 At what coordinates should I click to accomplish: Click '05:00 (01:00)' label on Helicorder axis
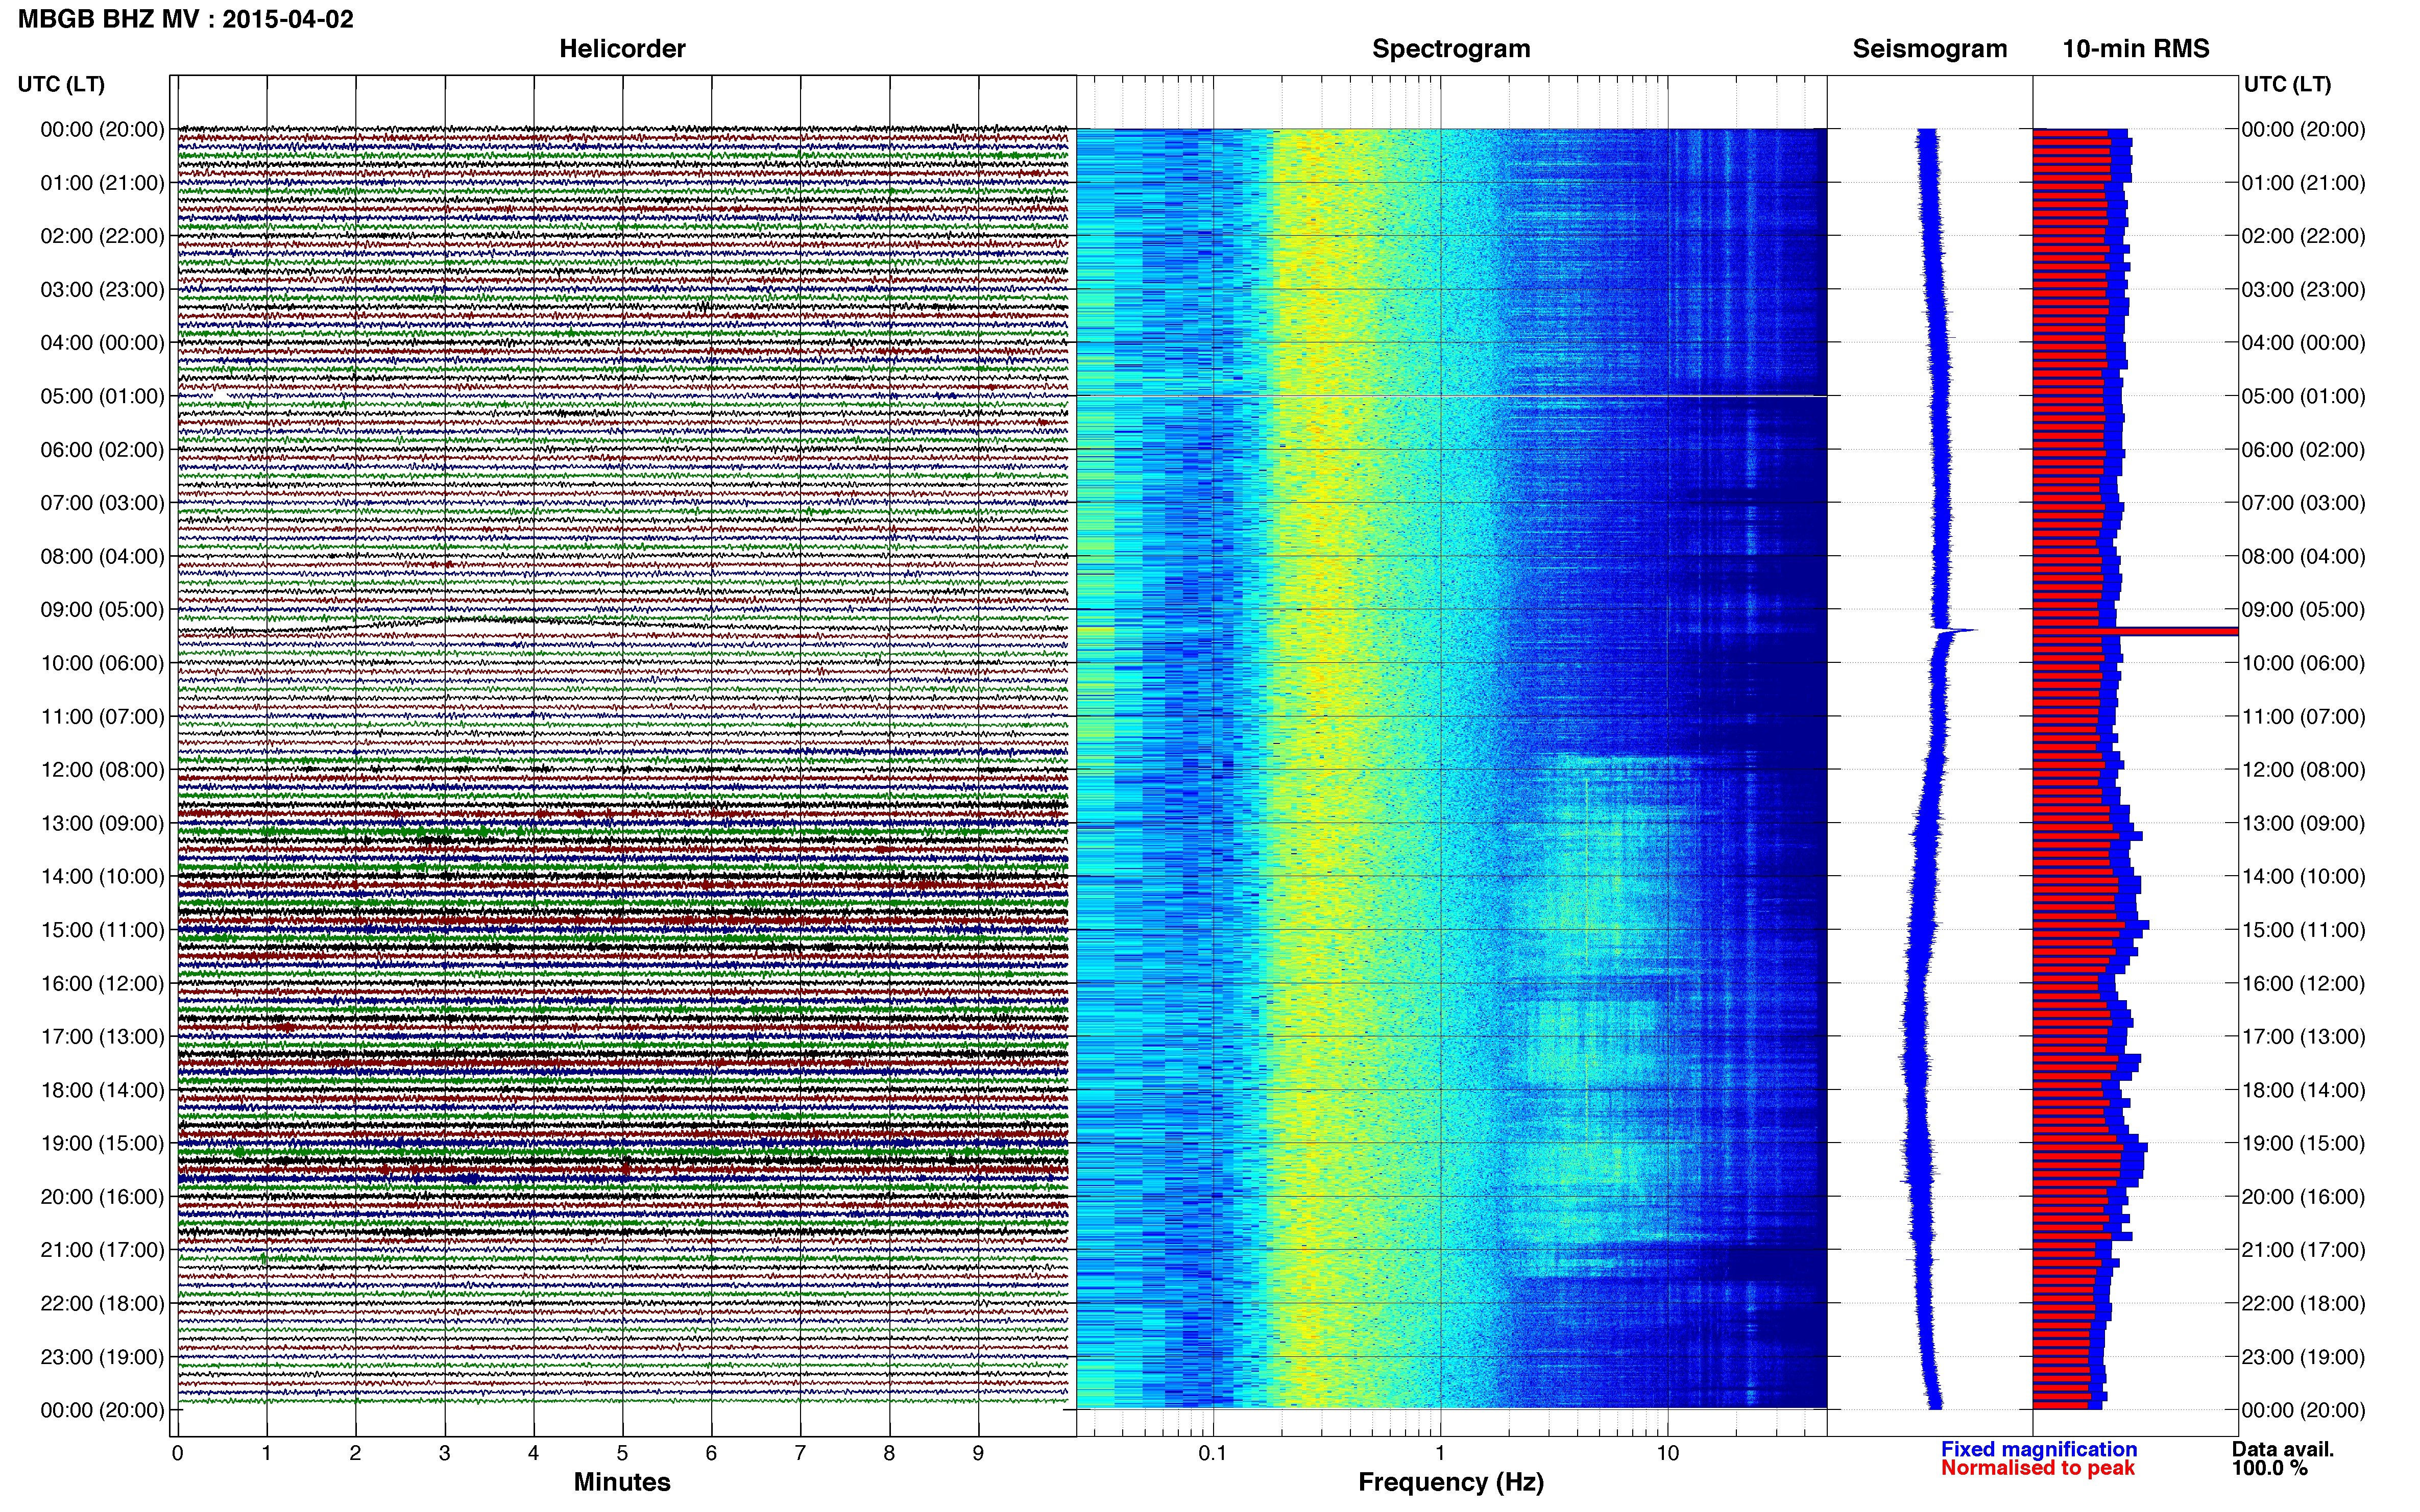tap(102, 396)
